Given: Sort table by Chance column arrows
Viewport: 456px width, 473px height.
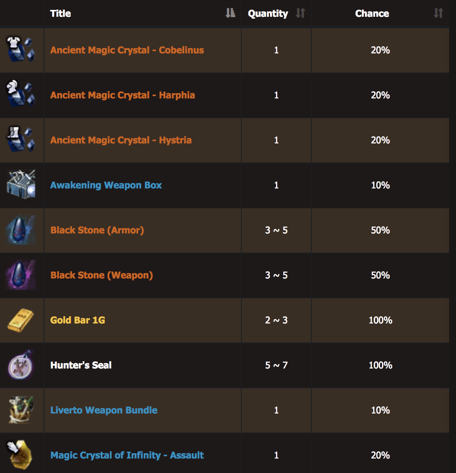Looking at the screenshot, I should click(438, 13).
